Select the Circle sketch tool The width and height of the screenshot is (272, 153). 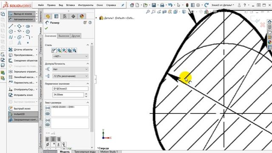(x=11, y=31)
